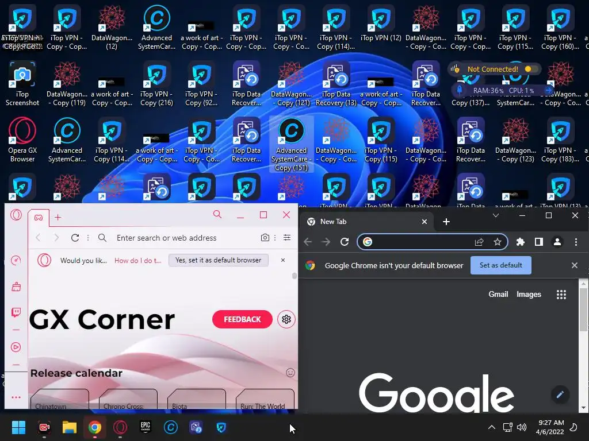Open volume control in system tray

[x=521, y=427]
